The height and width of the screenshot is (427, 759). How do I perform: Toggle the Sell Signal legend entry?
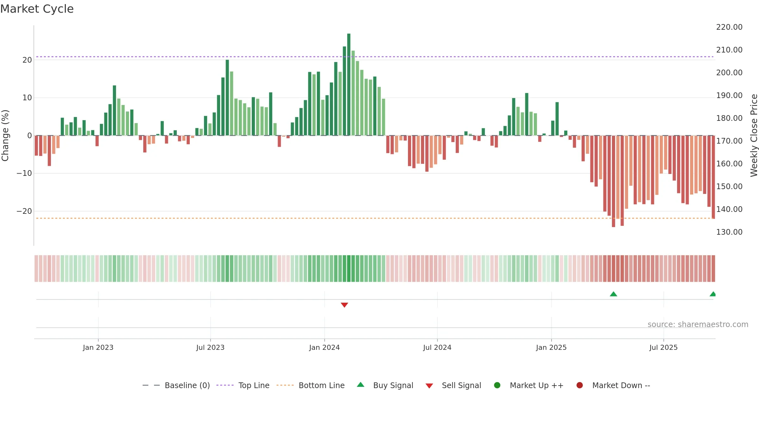point(453,385)
